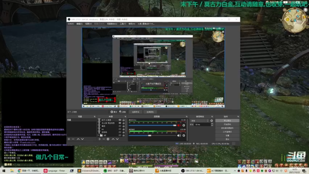This screenshot has height=174, width=309.
Task: Toggle visibility of the wc source
Action: tap(120, 129)
